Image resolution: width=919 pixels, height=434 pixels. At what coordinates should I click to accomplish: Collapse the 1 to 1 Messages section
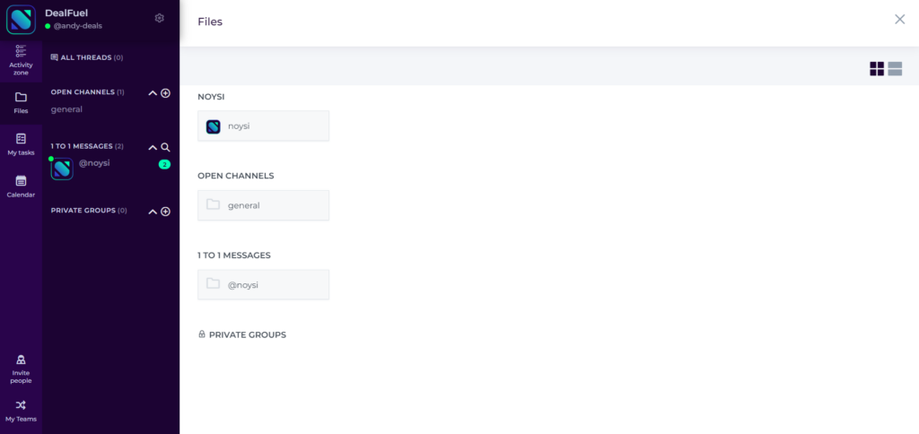click(153, 147)
